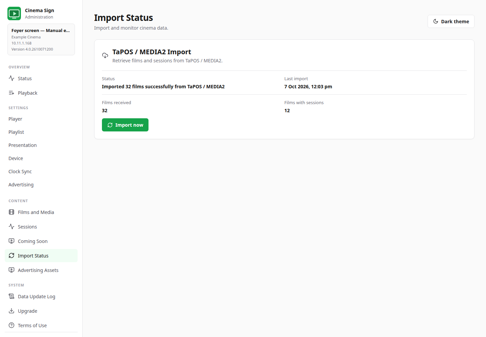Select the IP address 10.11.1.168

(22, 43)
